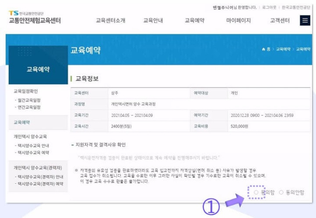The height and width of the screenshot is (218, 316).
Task: Click the 개인 reservation target value
Action: point(234,93)
